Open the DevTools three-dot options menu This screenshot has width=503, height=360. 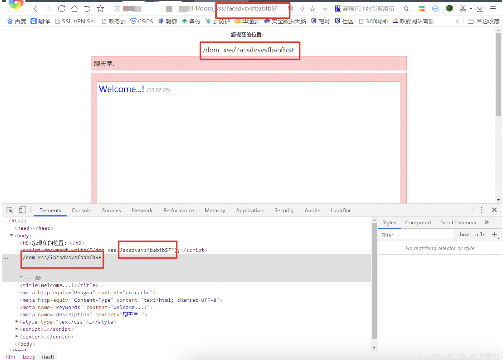tap(482, 210)
